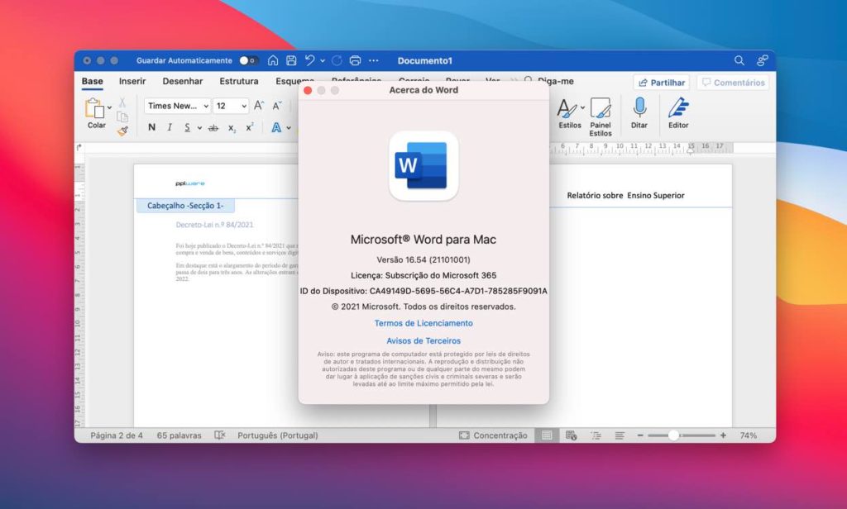Search the document with the magnifier icon

pyautogui.click(x=739, y=60)
